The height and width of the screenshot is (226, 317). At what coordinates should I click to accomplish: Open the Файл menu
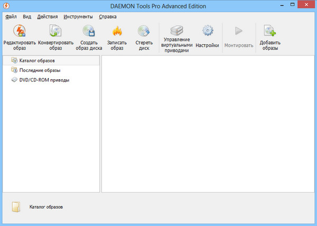[x=11, y=16]
